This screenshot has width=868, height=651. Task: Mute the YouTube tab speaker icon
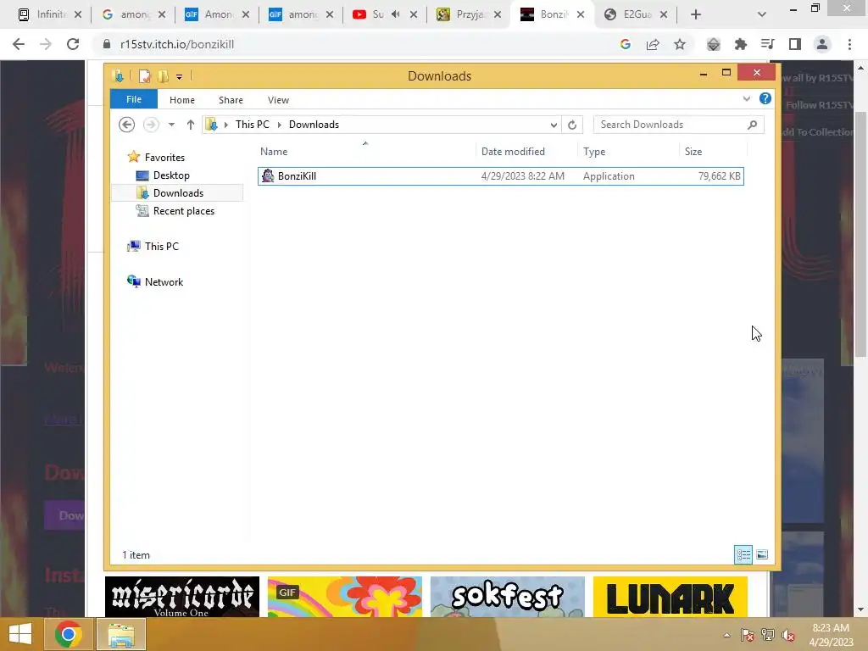click(x=395, y=14)
